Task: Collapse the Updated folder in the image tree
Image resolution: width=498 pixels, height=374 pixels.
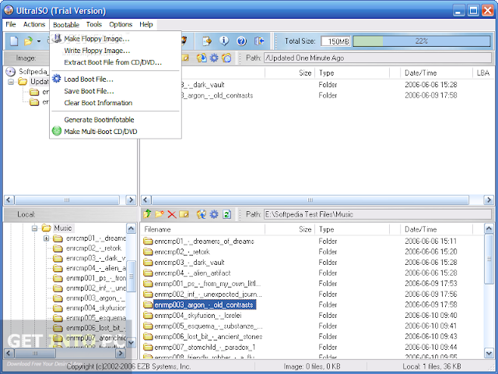Action: (x=11, y=82)
